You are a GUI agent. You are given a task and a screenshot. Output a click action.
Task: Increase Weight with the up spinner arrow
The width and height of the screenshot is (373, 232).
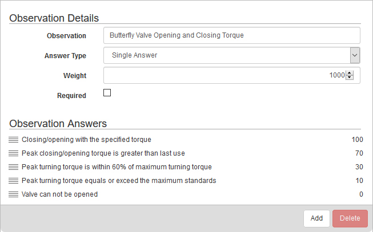coord(350,73)
